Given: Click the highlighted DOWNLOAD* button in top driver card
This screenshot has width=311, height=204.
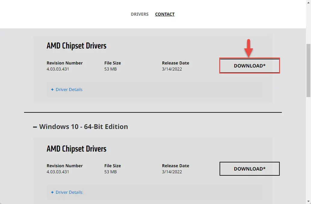Looking at the screenshot, I should (250, 66).
